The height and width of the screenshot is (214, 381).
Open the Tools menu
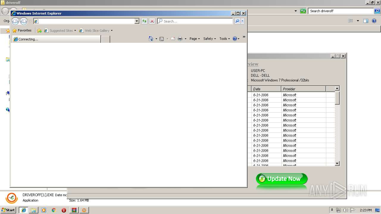(225, 39)
